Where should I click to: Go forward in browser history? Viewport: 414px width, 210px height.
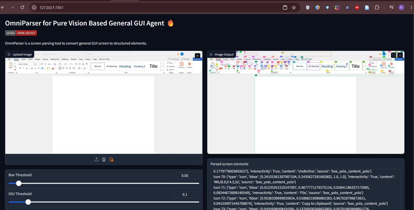[13, 7]
